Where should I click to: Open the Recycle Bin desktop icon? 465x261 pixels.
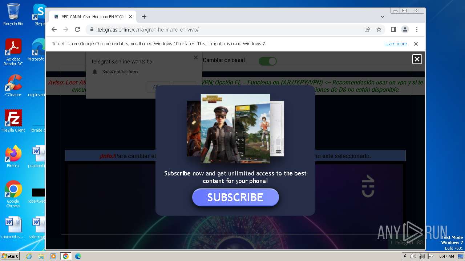pos(13,14)
